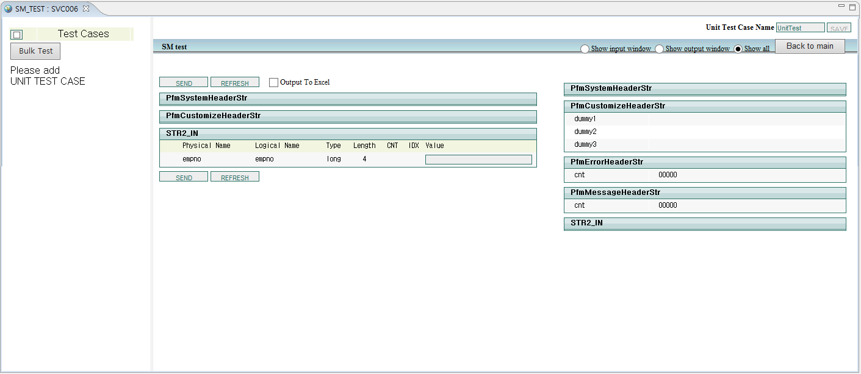Close the SM_TEST : SVC006 tab

pyautogui.click(x=86, y=9)
